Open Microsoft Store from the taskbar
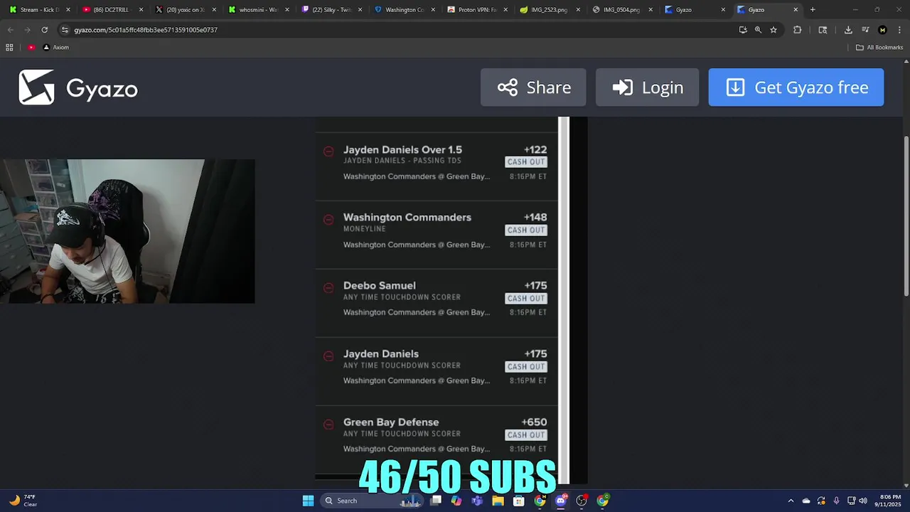The height and width of the screenshot is (512, 910). click(518, 501)
